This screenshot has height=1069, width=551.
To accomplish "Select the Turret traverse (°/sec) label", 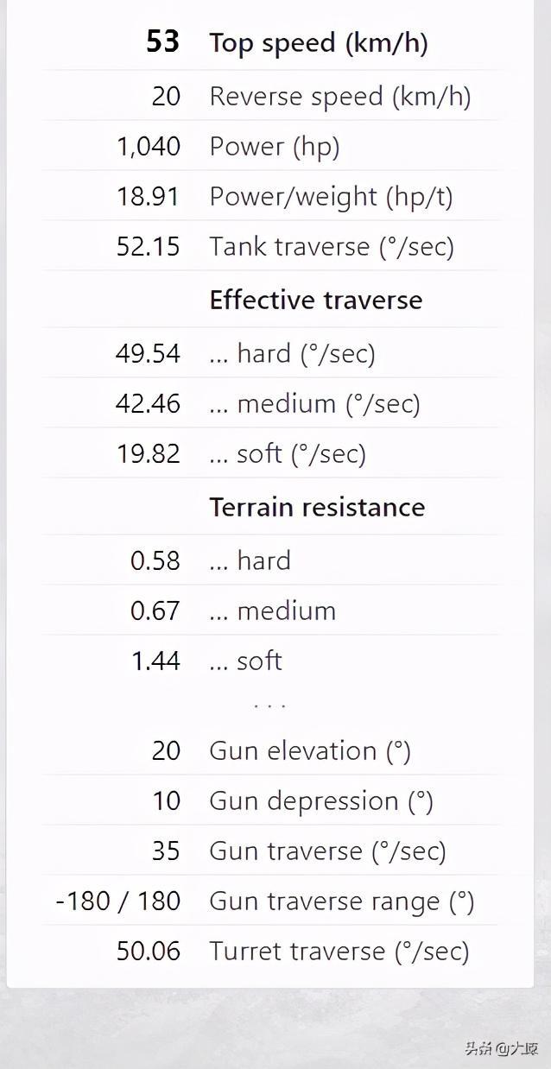I will click(339, 951).
